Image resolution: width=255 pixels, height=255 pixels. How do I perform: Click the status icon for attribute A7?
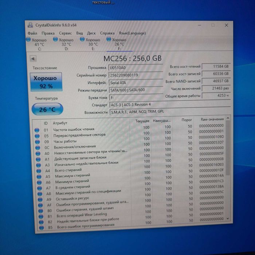(40, 188)
